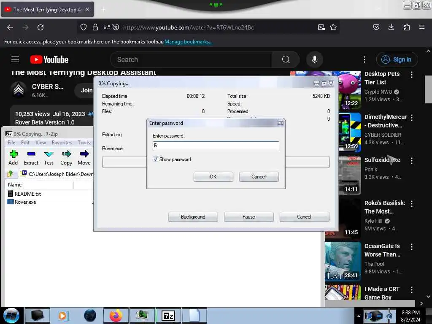
Task: Click the YouTube search magnifier button
Action: click(x=286, y=59)
